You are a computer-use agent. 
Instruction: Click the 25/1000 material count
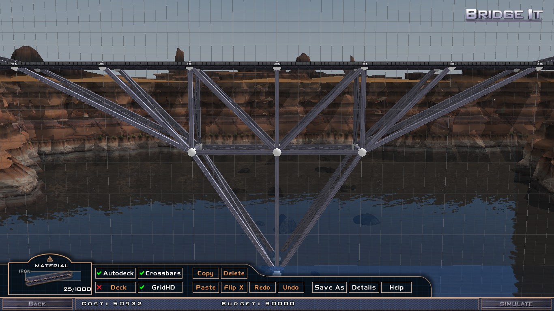pyautogui.click(x=77, y=289)
